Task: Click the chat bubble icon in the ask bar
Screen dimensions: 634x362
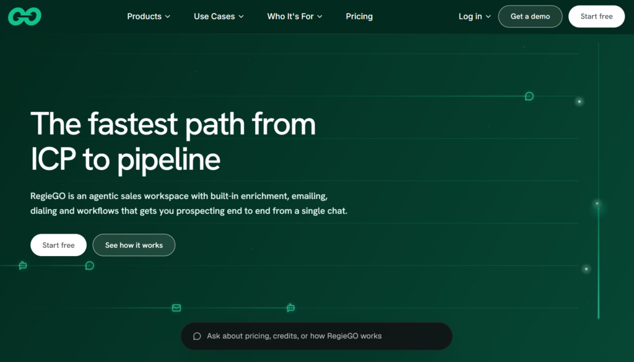Action: (197, 336)
